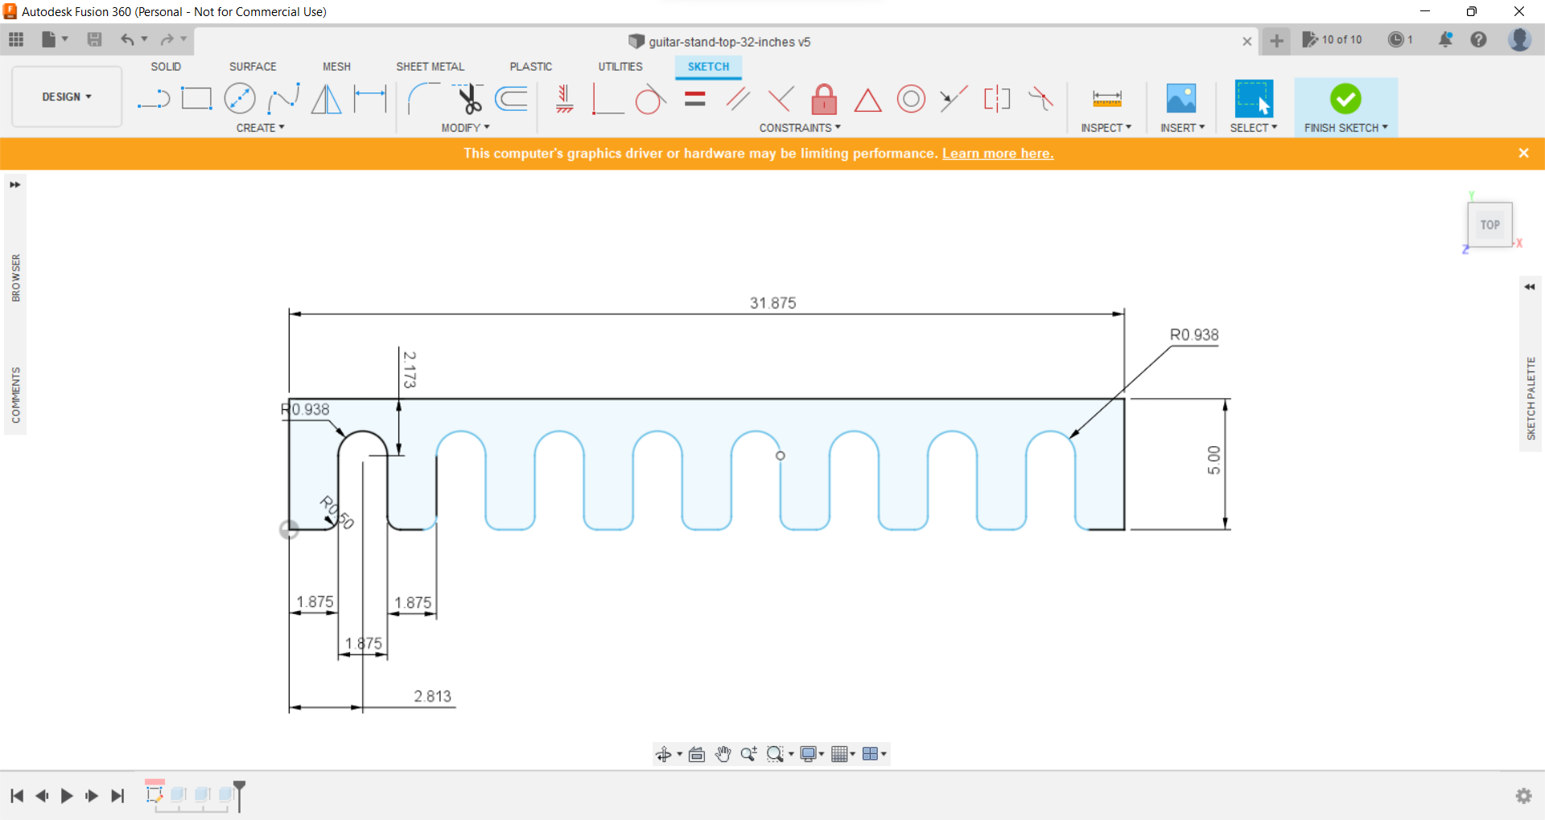Switch to the SOLID tab
This screenshot has width=1545, height=820.
pyautogui.click(x=166, y=66)
